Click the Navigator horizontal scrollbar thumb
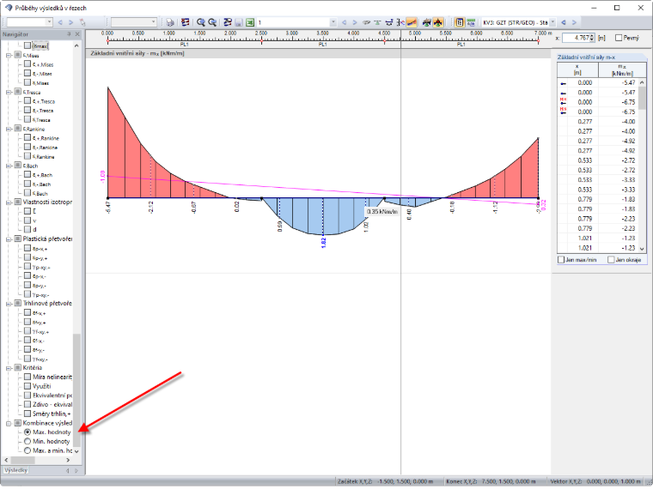This screenshot has height=489, width=653. click(x=22, y=460)
